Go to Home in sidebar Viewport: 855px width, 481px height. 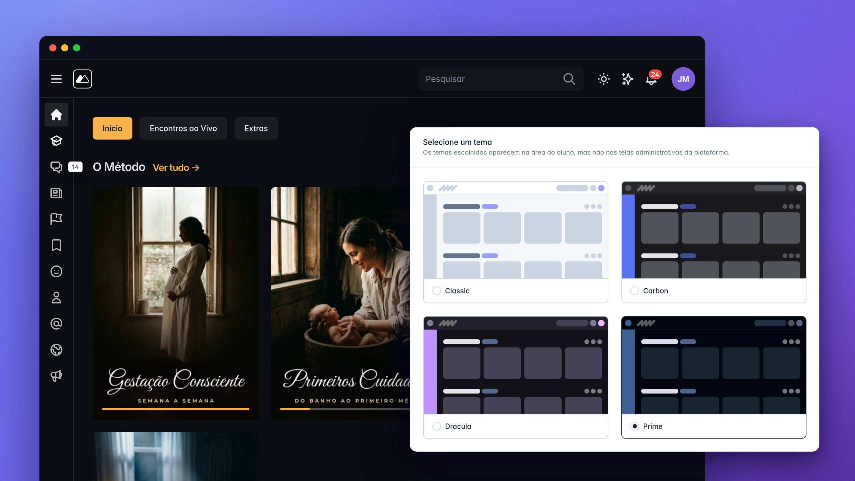tap(56, 115)
